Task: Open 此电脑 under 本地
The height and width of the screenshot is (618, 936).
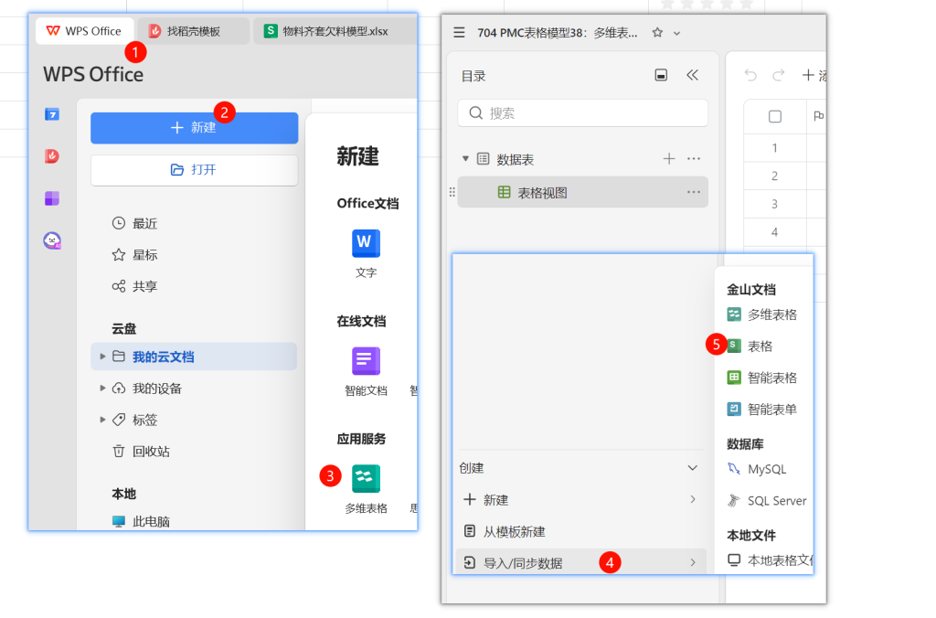Action: tap(141, 521)
